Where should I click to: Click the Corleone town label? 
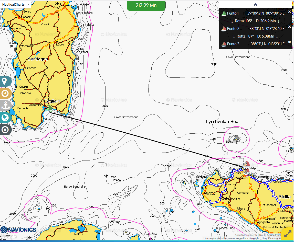click(x=243, y=193)
